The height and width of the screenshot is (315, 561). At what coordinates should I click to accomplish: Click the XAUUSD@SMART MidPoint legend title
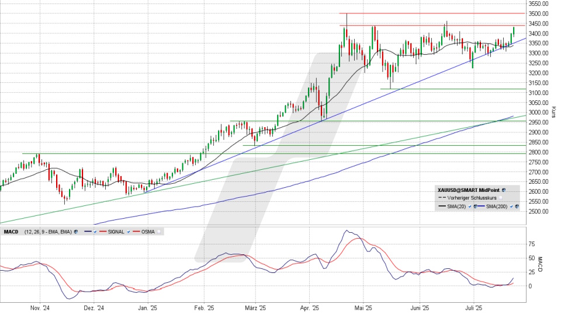pyautogui.click(x=469, y=190)
